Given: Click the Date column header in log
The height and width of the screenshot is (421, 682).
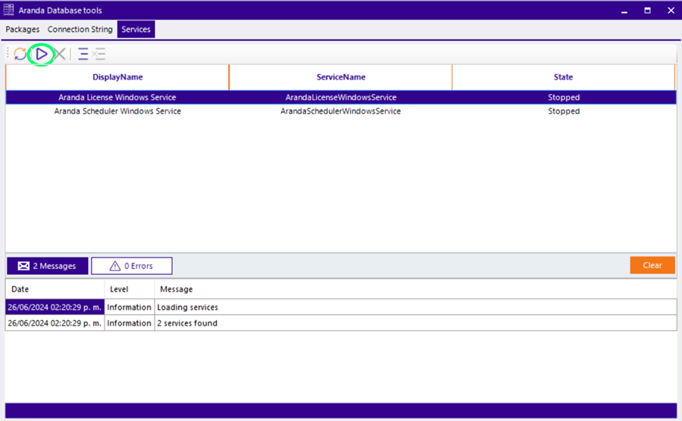Looking at the screenshot, I should (x=55, y=289).
